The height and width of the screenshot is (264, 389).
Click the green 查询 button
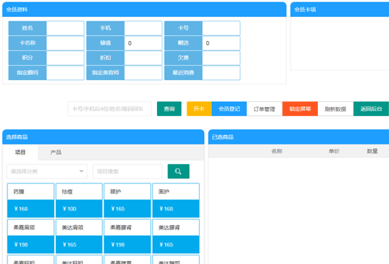tap(170, 109)
